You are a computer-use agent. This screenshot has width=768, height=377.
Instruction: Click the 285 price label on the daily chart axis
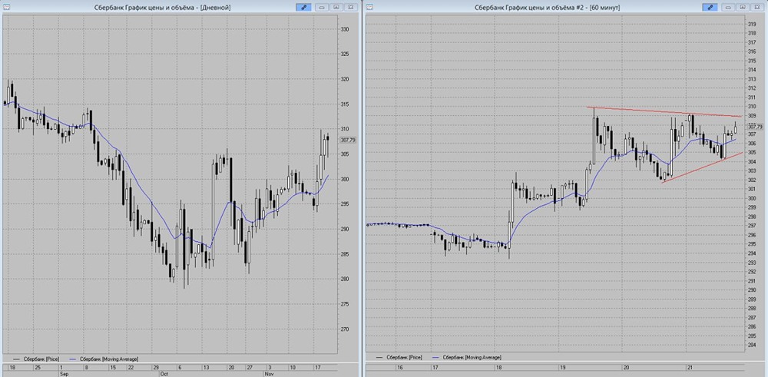pyautogui.click(x=346, y=254)
